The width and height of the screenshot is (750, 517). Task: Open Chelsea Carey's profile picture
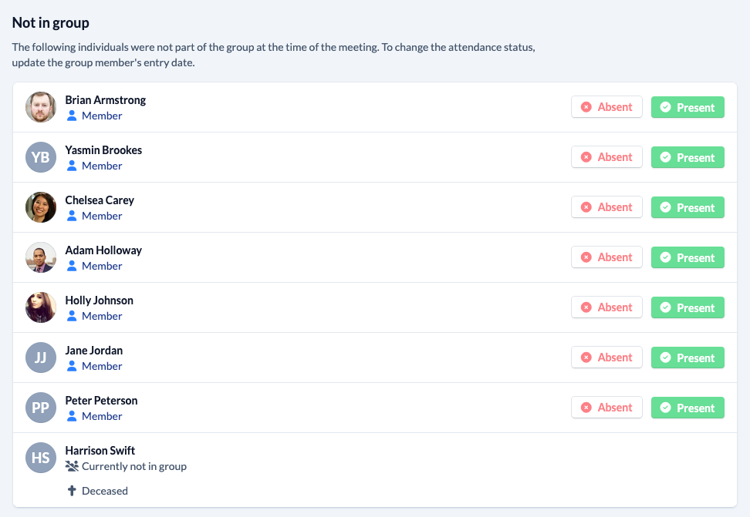tap(41, 207)
